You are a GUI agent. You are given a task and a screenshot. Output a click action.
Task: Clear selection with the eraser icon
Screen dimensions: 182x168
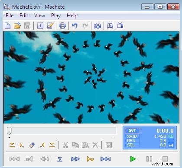point(32,145)
